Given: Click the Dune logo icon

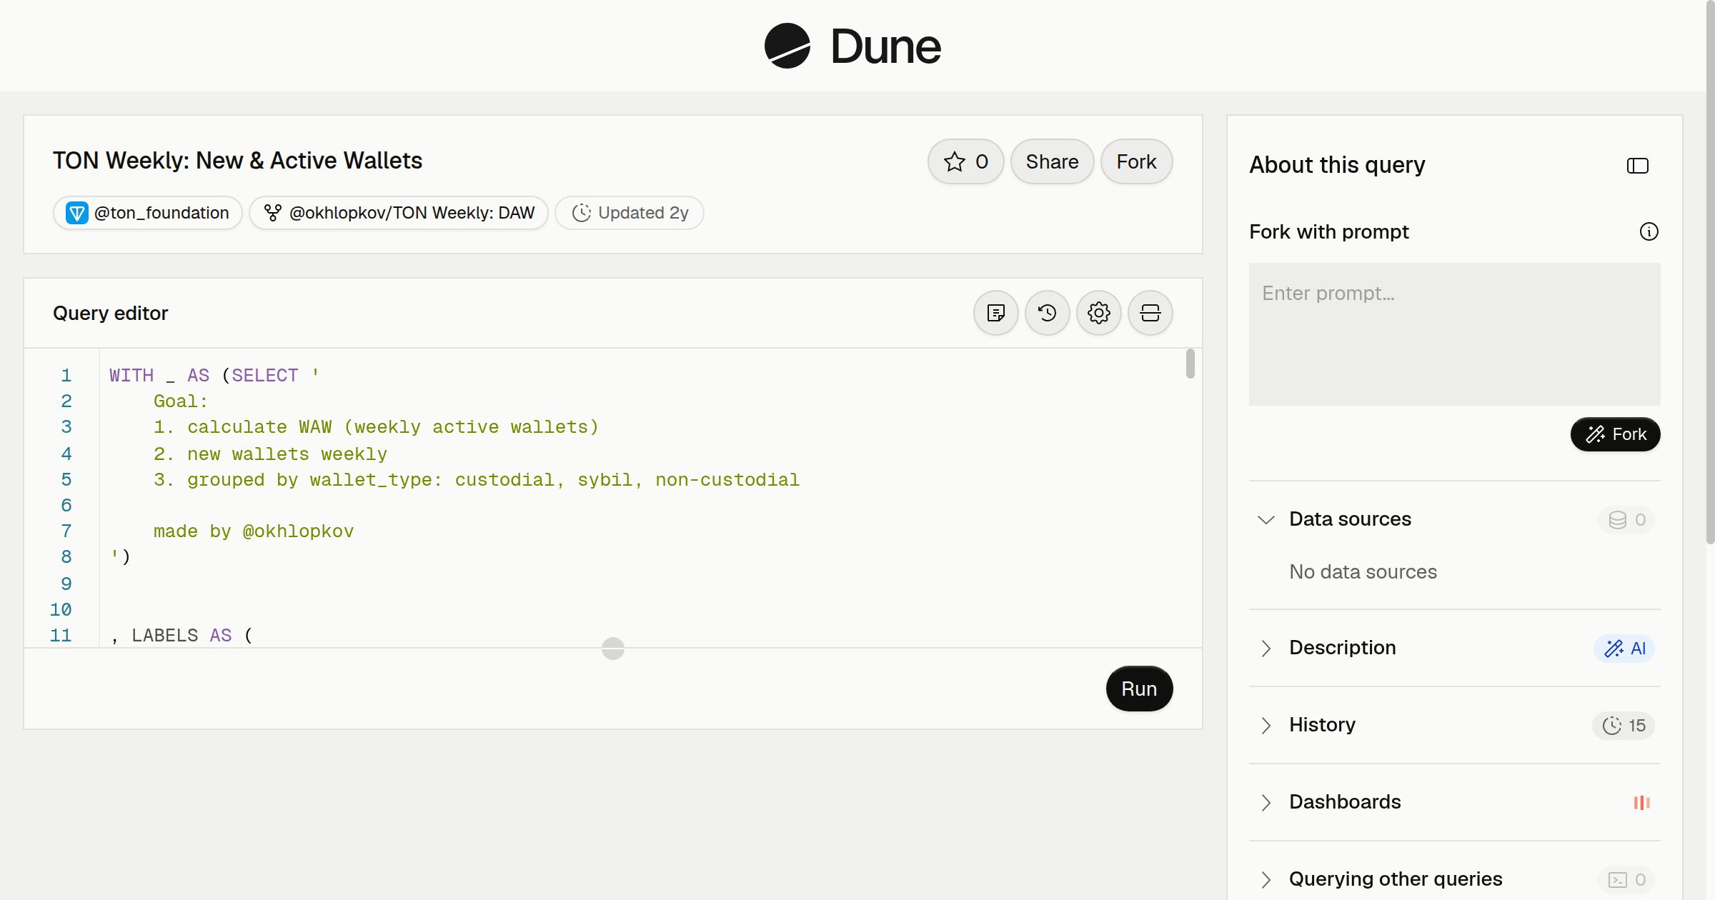Looking at the screenshot, I should pos(787,46).
